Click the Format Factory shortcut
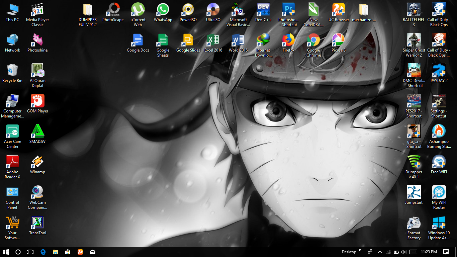Image resolution: width=457 pixels, height=257 pixels. click(x=414, y=223)
